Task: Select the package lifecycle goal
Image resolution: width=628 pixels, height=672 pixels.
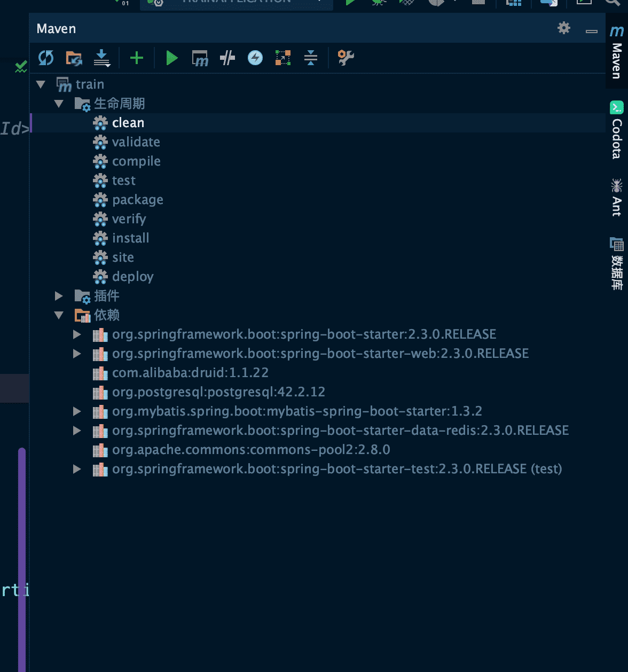Action: [137, 200]
